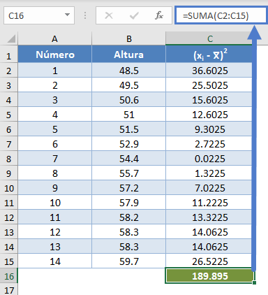
Task: Click the (xi - x̄)² header cell
Action: pos(209,55)
